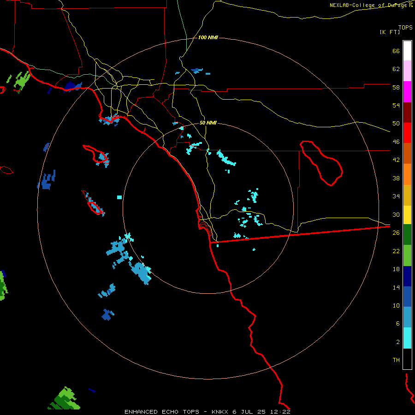
Task: Click the 'TOPS' legend title
Action: (405, 27)
